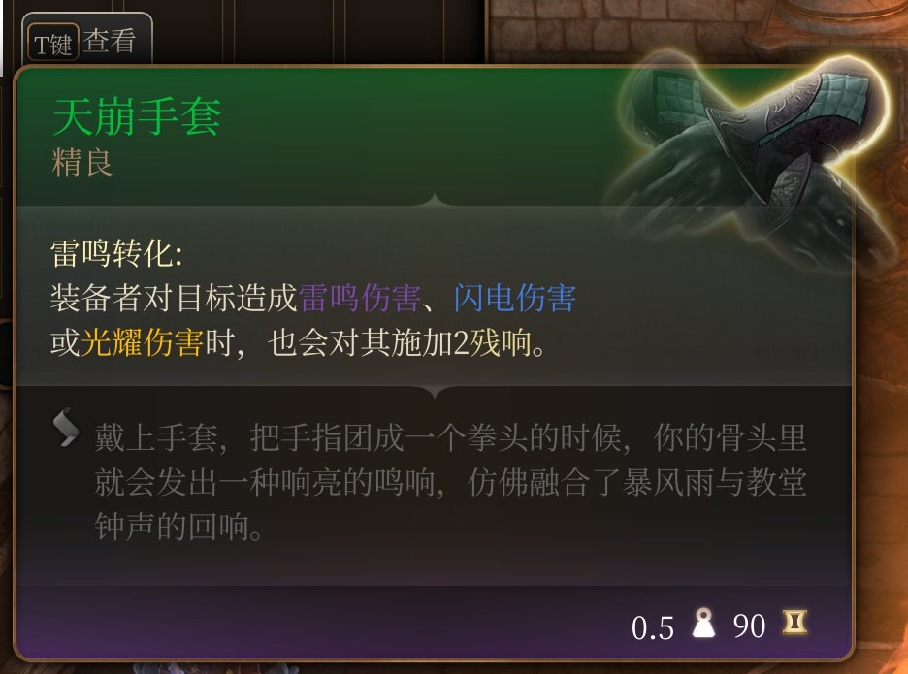Screen dimensions: 908x674
Task: Click the 查看 inspect button
Action: [110, 42]
